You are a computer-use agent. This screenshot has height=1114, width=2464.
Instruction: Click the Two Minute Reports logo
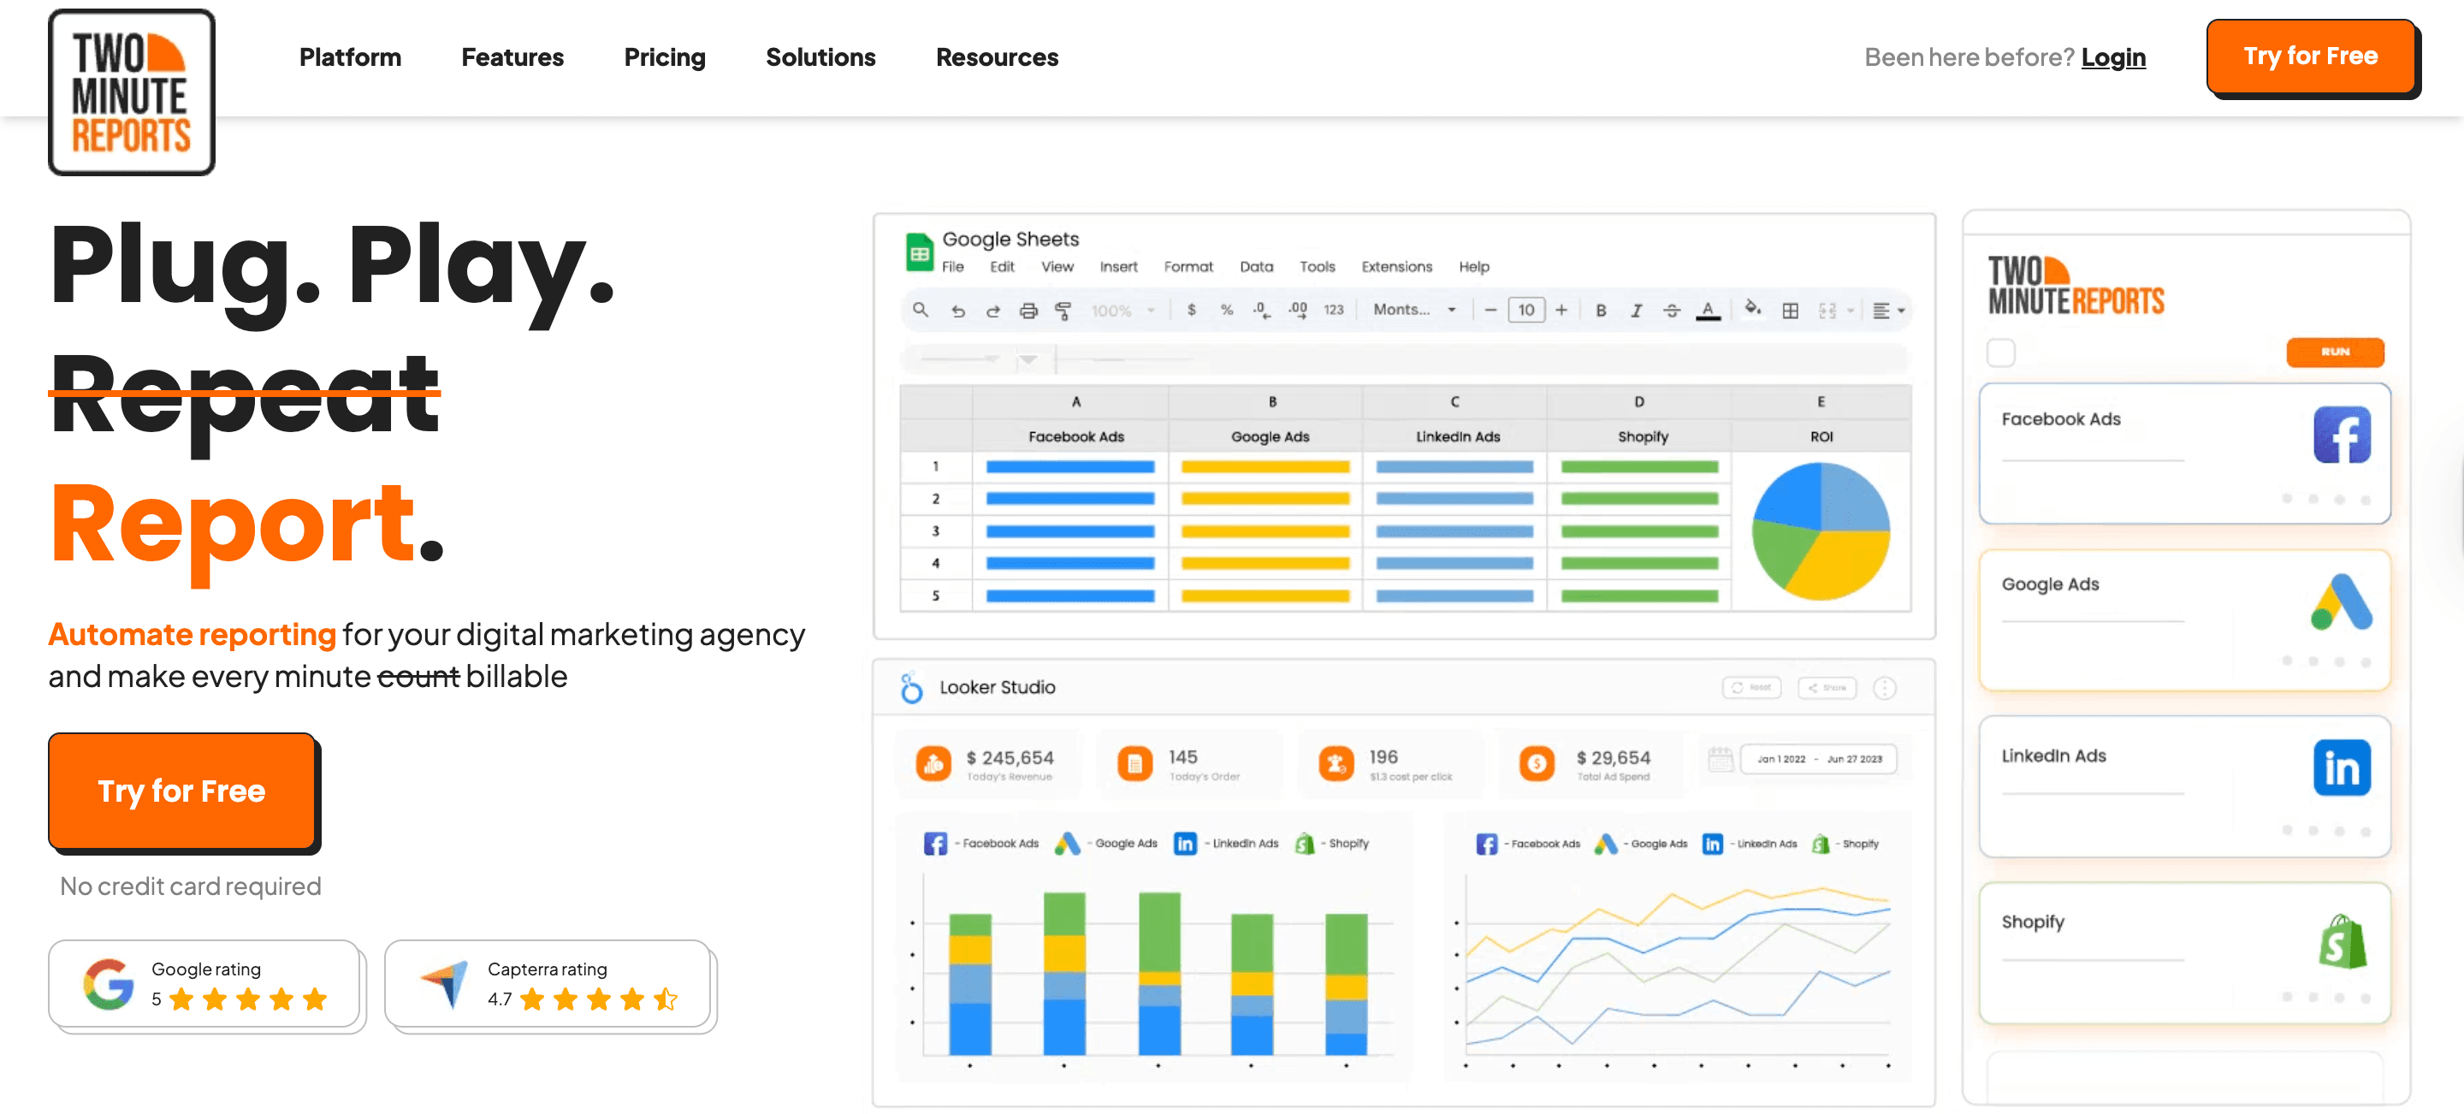pyautogui.click(x=132, y=92)
